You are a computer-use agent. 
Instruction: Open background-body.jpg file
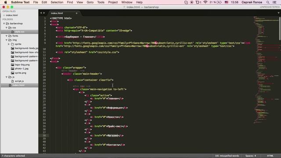[26, 48]
